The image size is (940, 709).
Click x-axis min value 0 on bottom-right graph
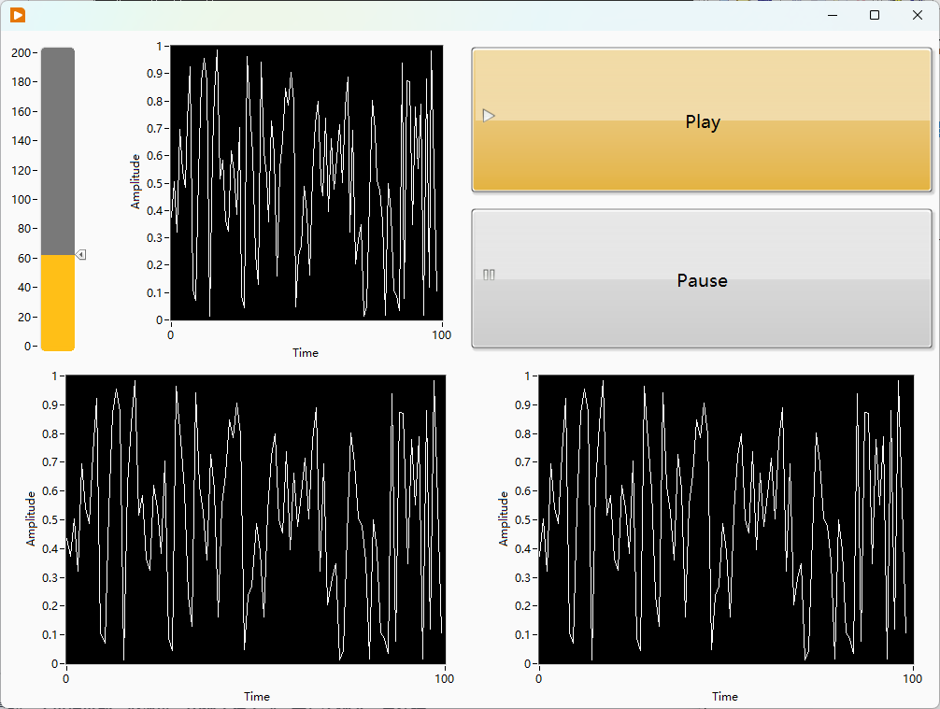click(x=538, y=678)
